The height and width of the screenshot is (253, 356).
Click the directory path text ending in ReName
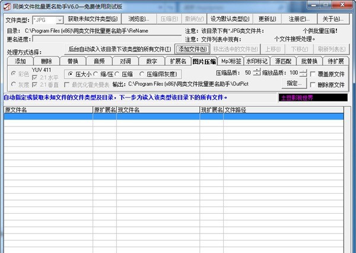click(87, 31)
